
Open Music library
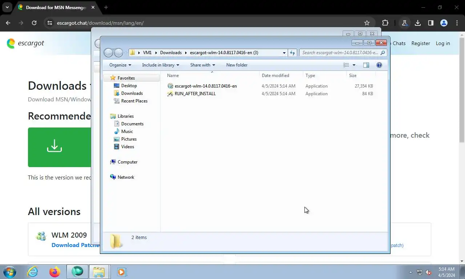coord(127,132)
